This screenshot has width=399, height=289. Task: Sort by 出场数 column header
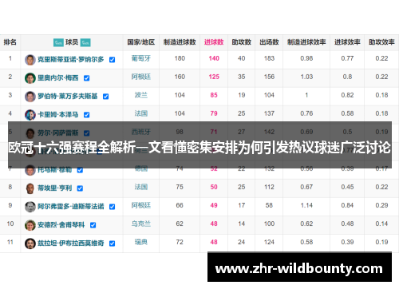(269, 42)
